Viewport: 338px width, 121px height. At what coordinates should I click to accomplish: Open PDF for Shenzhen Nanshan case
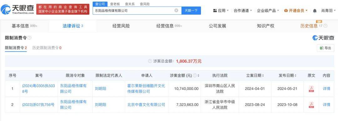click(311, 89)
